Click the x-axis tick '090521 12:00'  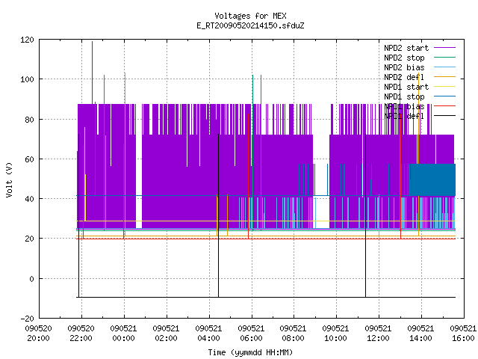(x=379, y=334)
